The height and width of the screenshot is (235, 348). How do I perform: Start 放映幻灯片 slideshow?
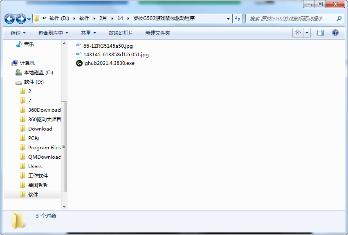coord(121,33)
